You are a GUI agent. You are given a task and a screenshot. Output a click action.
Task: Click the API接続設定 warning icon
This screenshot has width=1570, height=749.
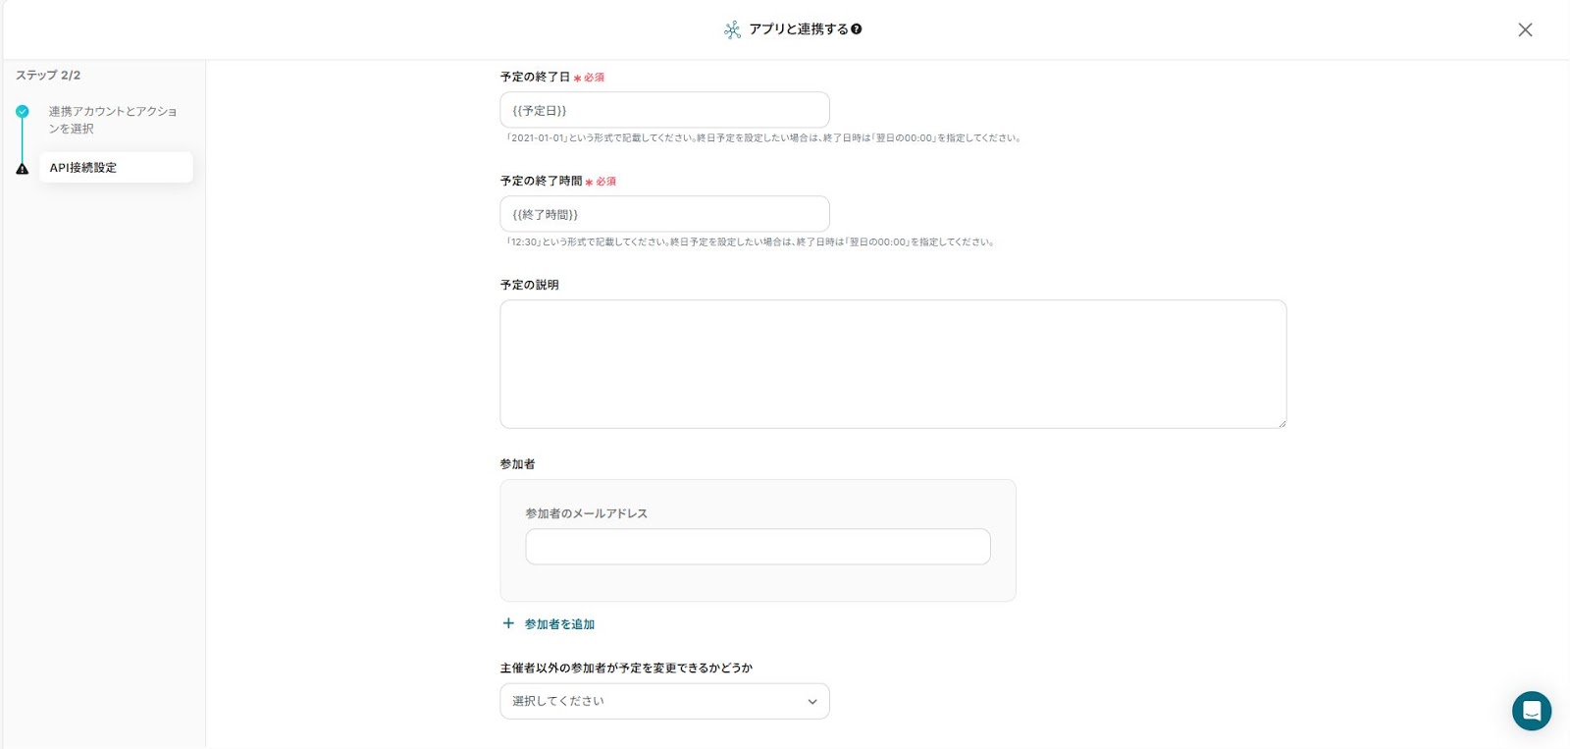[x=23, y=168]
